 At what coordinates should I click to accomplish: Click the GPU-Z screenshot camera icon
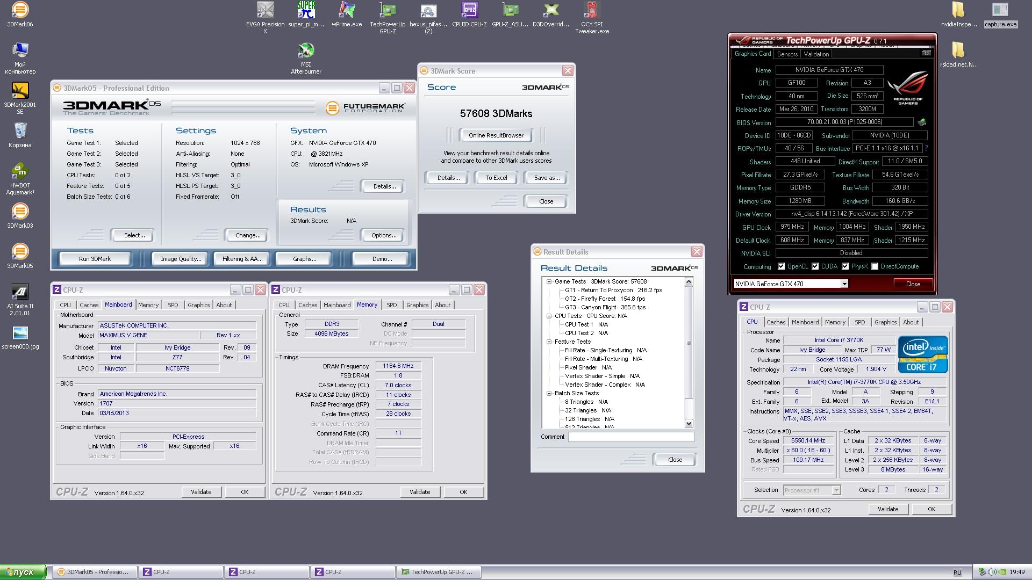pos(926,53)
